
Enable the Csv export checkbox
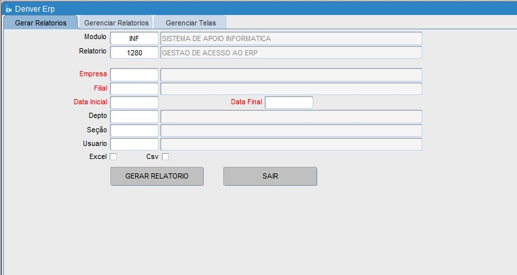click(x=166, y=157)
